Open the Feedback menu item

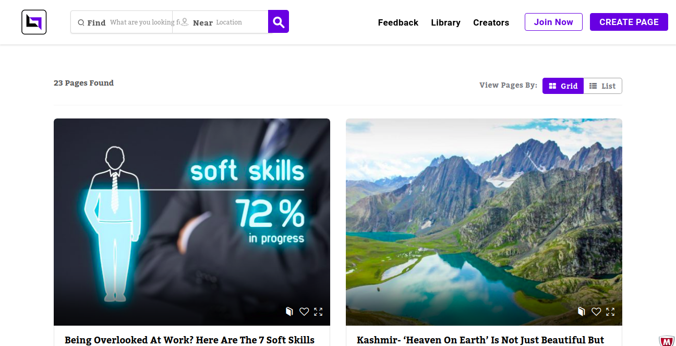coord(398,22)
